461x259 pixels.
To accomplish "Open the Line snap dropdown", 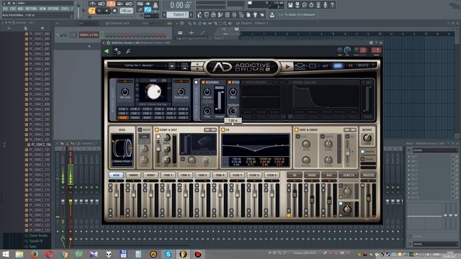I will pyautogui.click(x=151, y=16).
